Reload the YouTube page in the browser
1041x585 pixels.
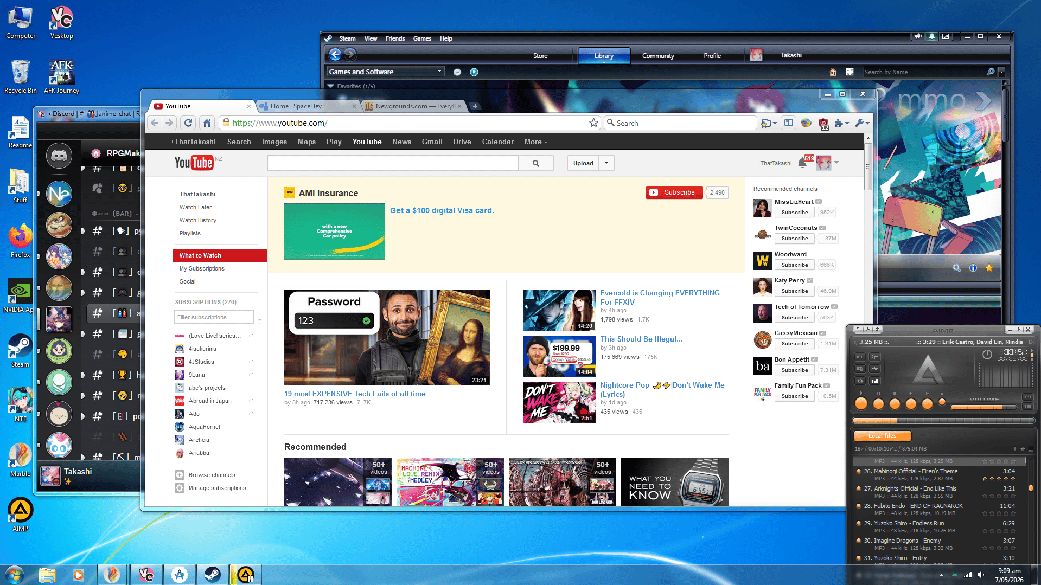pyautogui.click(x=188, y=123)
